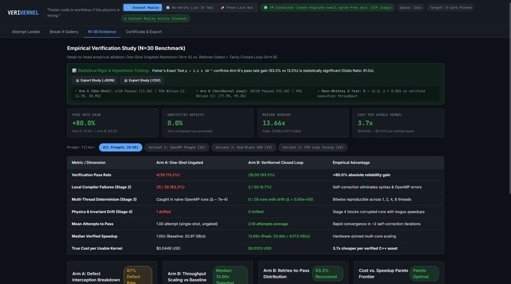This screenshot has height=284, width=511.
Task: Click the 2.10 attempts average cell
Action: (x=268, y=224)
